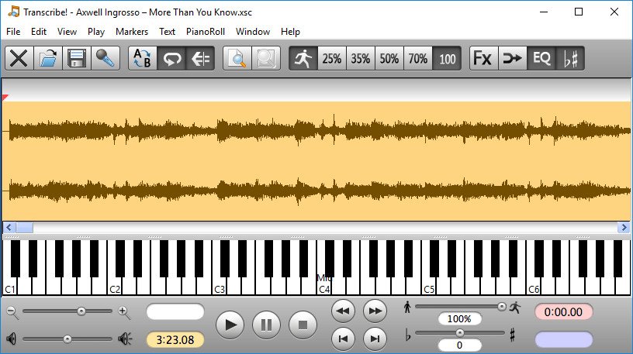The width and height of the screenshot is (633, 354).
Task: Toggle the EQ button on toolbar
Action: tap(541, 59)
